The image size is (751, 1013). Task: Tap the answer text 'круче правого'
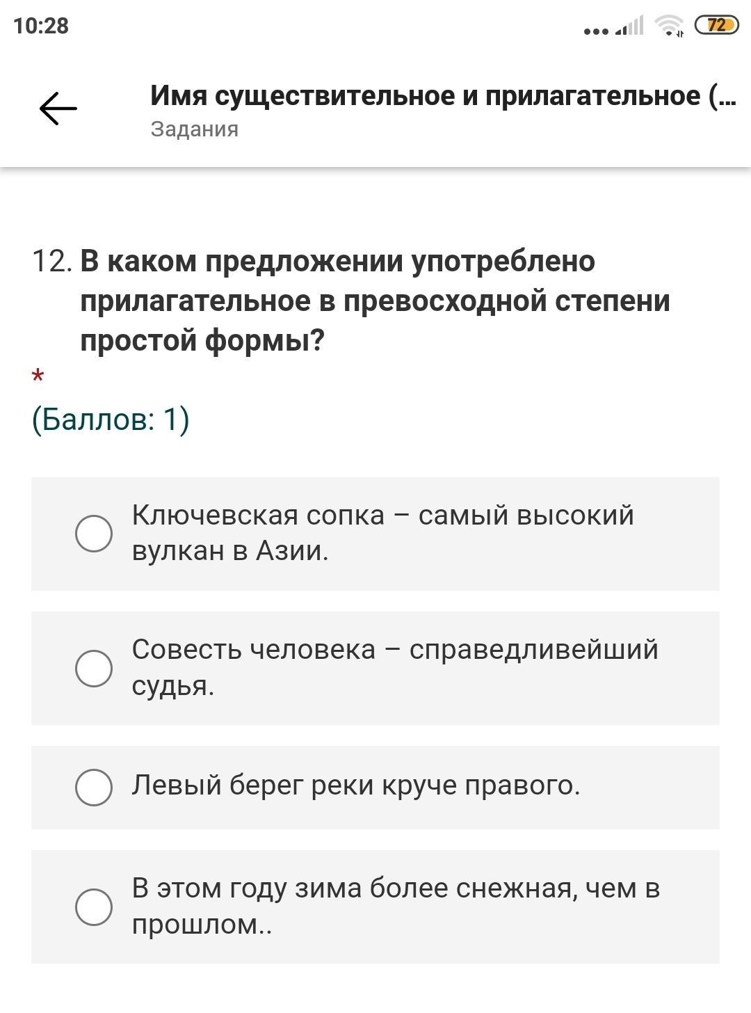(356, 785)
